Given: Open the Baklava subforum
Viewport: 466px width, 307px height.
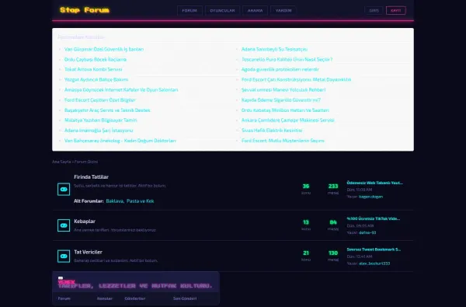Looking at the screenshot, I should tap(114, 201).
